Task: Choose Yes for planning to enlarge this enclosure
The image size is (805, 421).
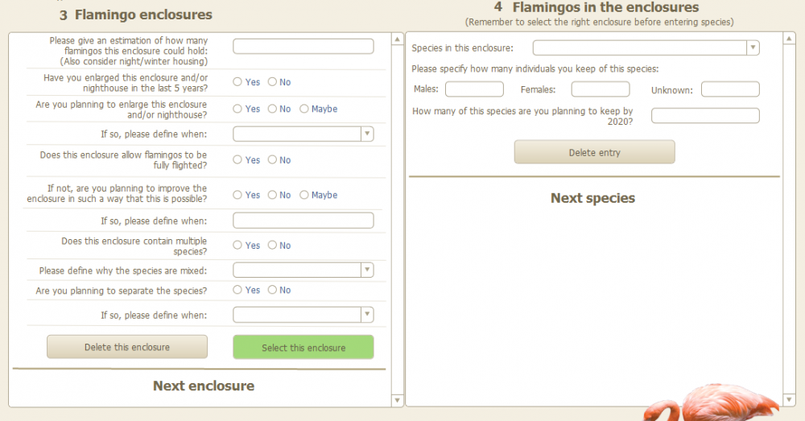Action: click(x=237, y=109)
